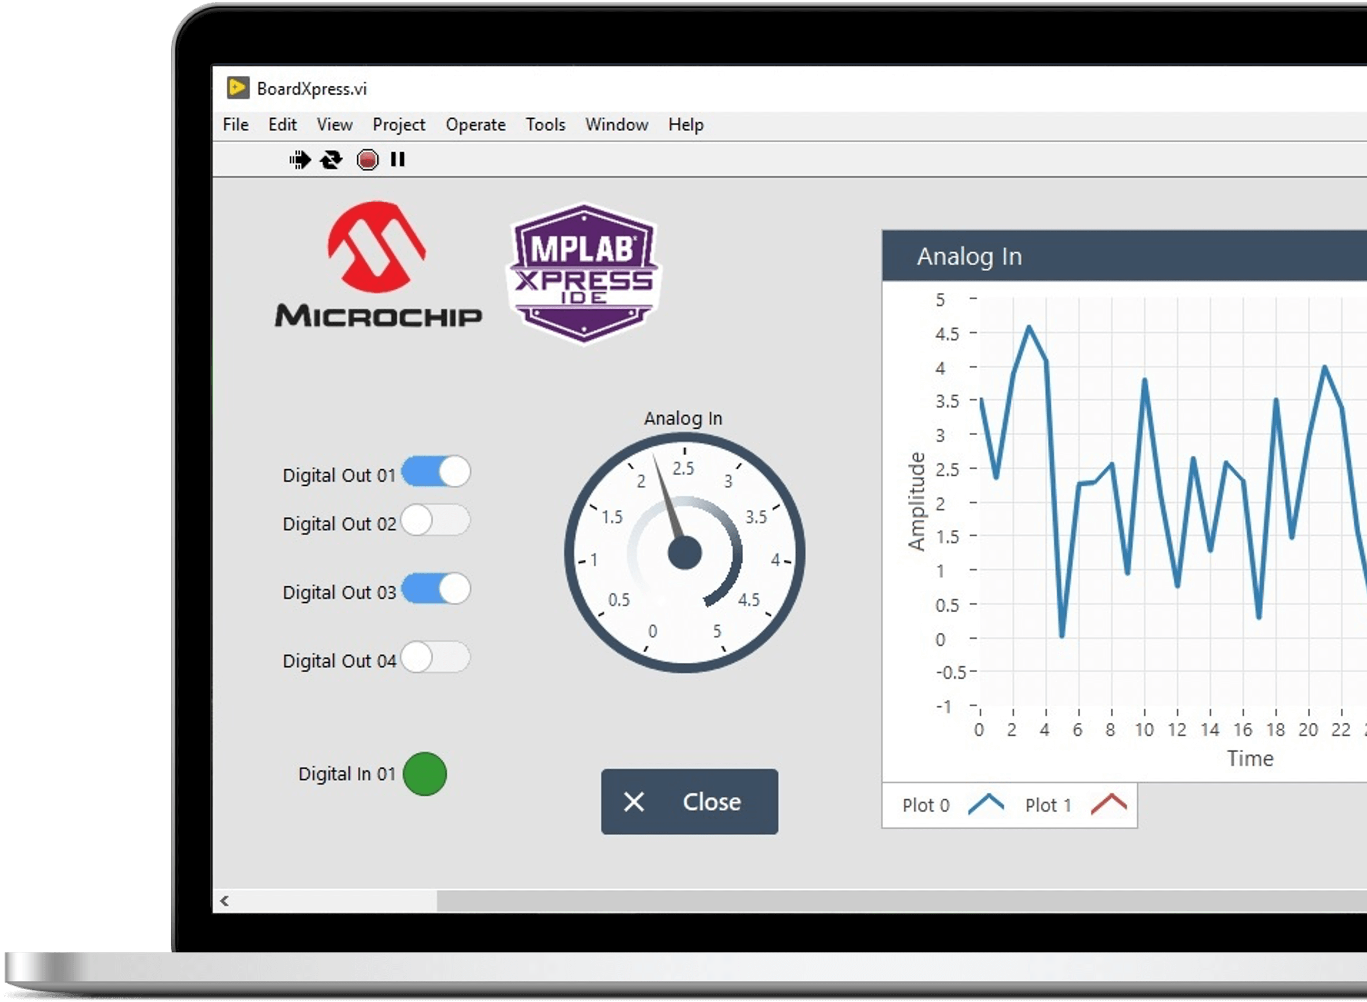Open the View menu
This screenshot has width=1367, height=1002.
click(334, 124)
